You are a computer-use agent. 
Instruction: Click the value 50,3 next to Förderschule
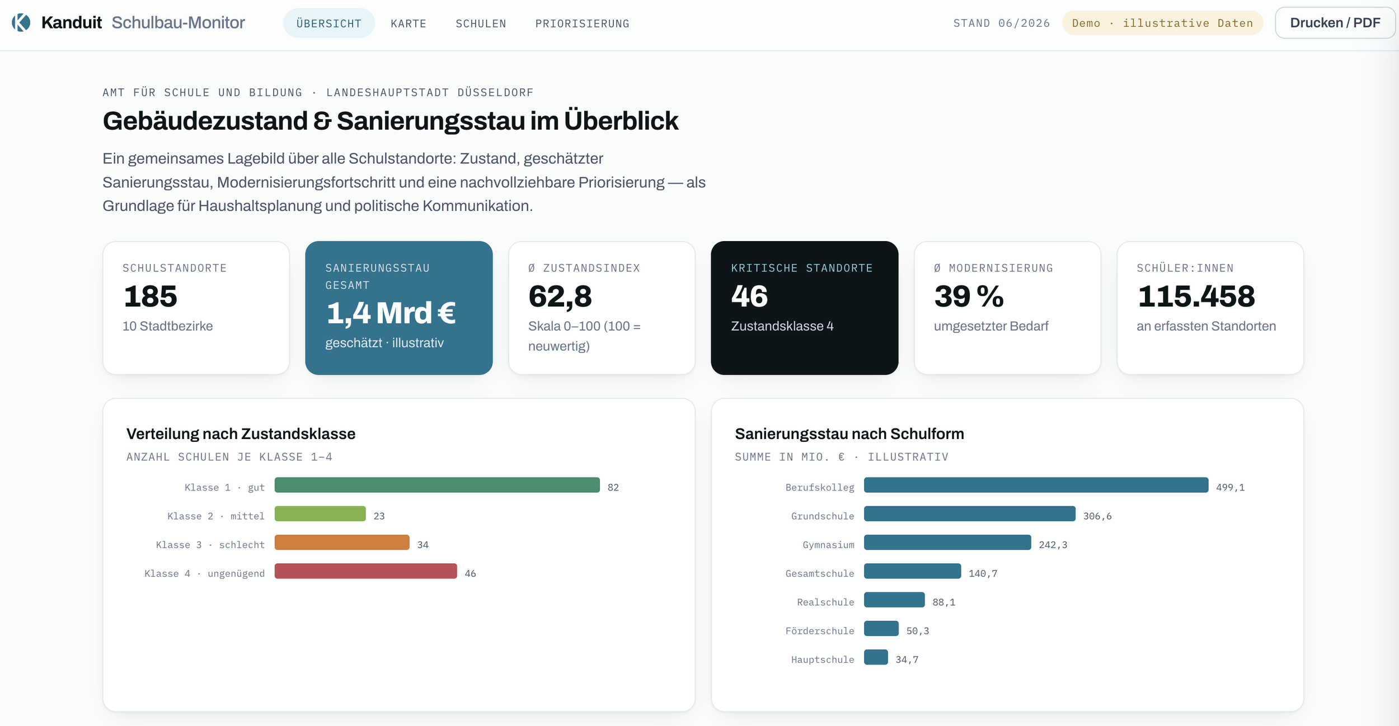click(x=918, y=631)
